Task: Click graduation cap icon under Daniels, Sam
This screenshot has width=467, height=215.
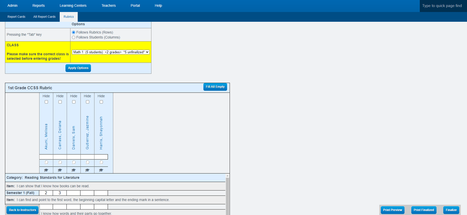Action: (x=74, y=170)
